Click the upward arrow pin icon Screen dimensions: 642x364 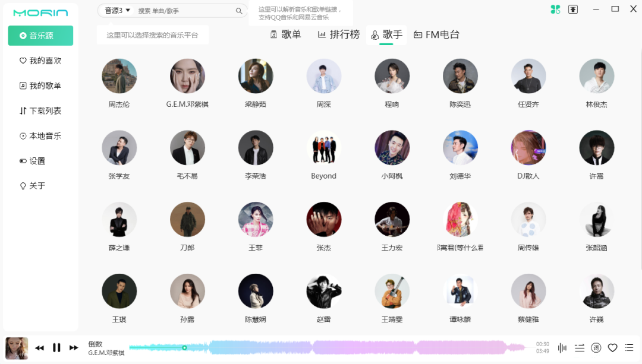573,10
